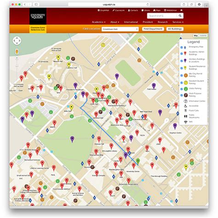This screenshot has height=218, width=218.
Task: Expand the Services menu
Action: [178, 22]
